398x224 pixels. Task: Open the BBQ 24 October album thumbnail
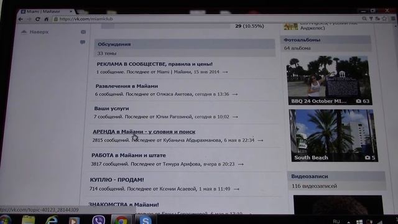330,80
